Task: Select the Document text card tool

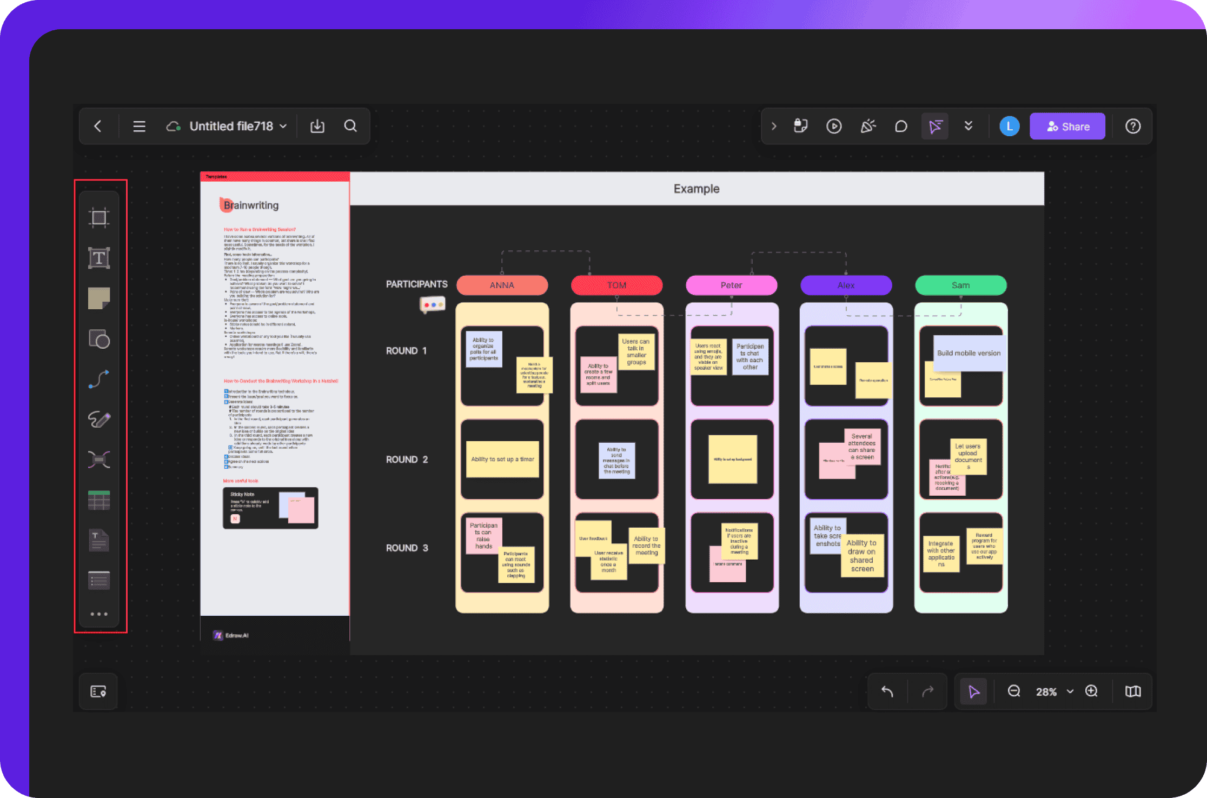Action: click(99, 540)
